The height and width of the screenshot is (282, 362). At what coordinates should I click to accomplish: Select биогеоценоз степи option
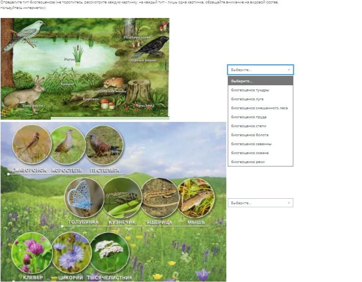click(261, 126)
